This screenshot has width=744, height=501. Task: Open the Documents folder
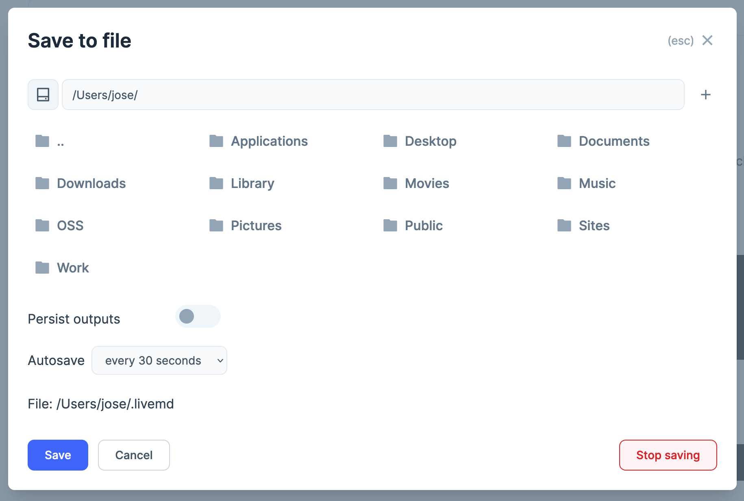tap(614, 141)
